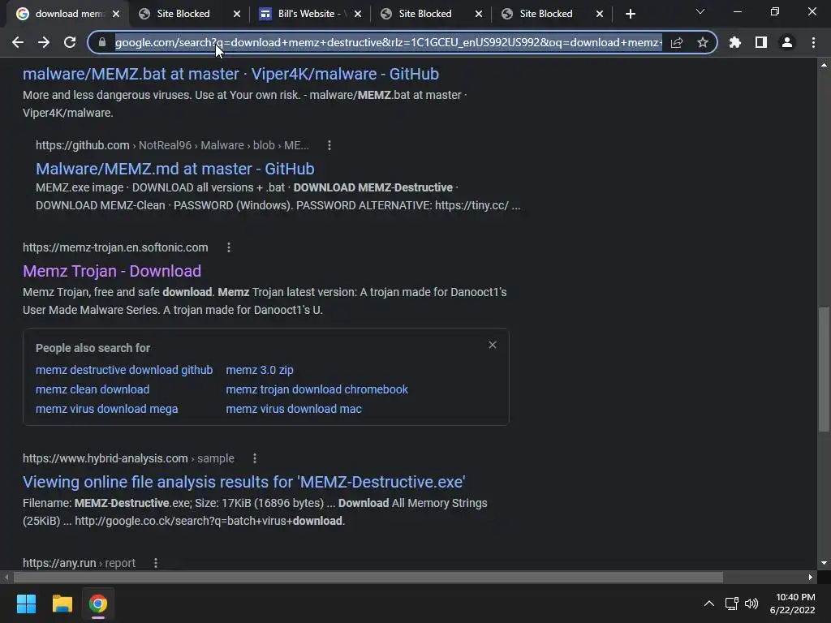Open options for github.com NotReal96 result

tap(329, 145)
